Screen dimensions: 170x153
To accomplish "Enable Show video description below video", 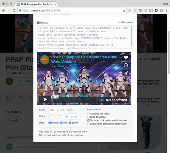I will (x=88, y=124).
